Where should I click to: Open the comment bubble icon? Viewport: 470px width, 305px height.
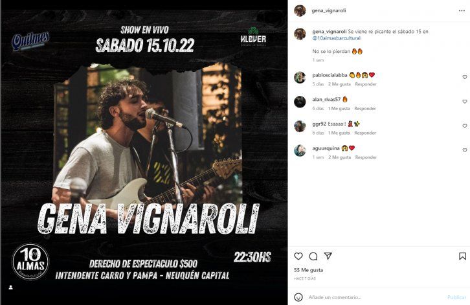[x=313, y=256]
